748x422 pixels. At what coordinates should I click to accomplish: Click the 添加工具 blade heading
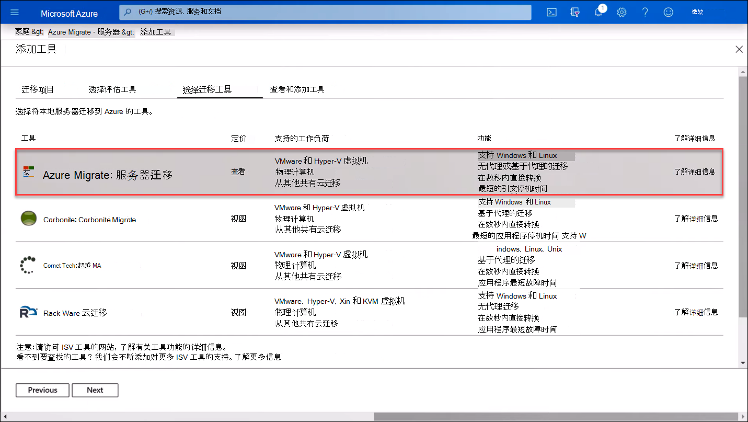pyautogui.click(x=36, y=49)
